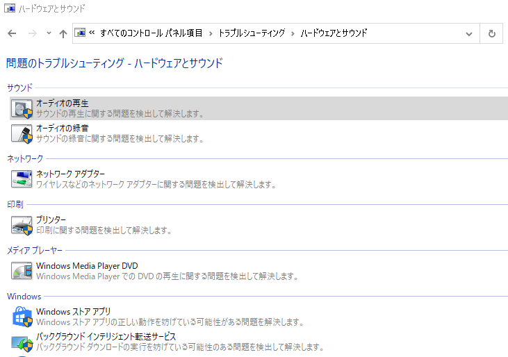Click the back arrow navigation button
This screenshot has height=357, width=508.
coord(11,33)
